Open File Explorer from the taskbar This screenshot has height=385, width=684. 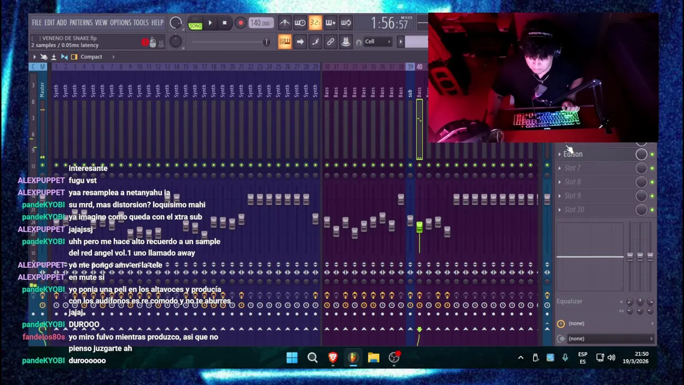coord(374,358)
